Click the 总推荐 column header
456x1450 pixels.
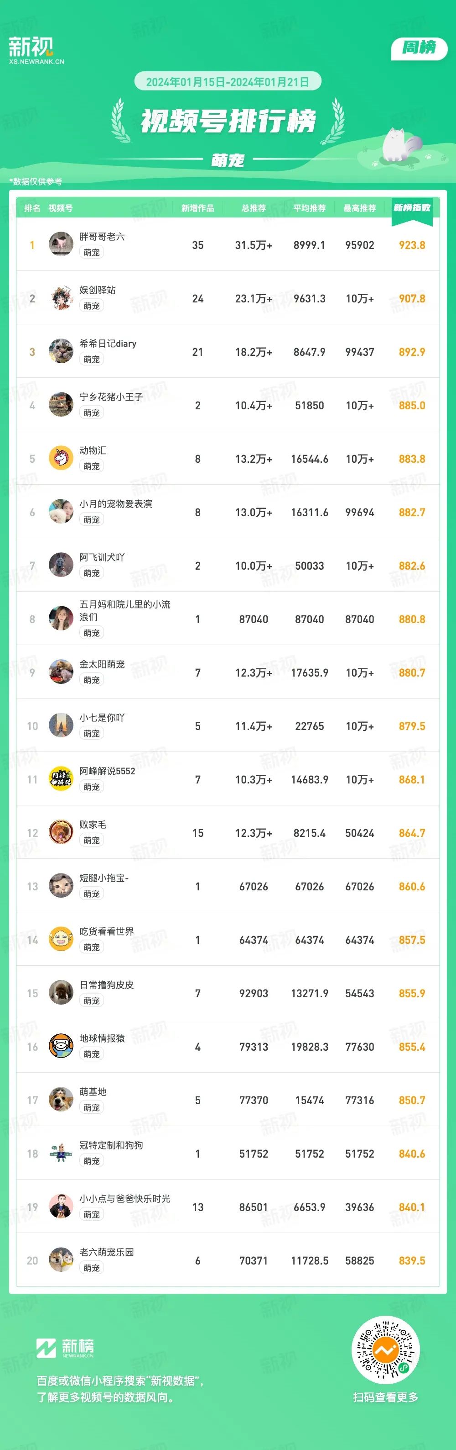(253, 208)
